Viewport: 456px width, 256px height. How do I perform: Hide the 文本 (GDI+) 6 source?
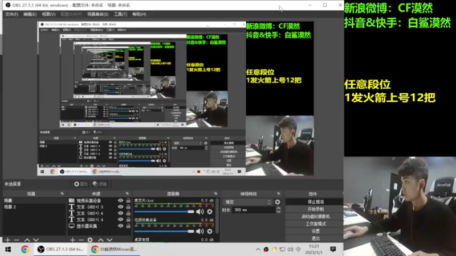120,213
